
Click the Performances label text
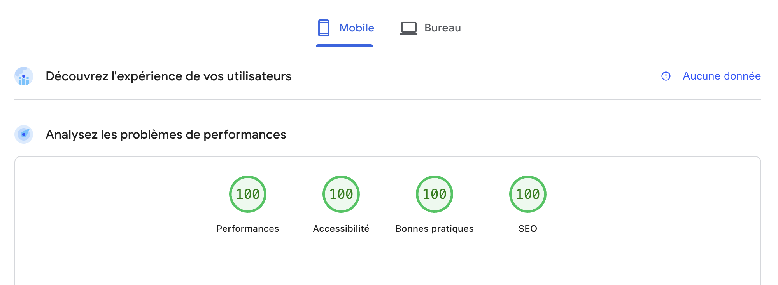coord(247,229)
